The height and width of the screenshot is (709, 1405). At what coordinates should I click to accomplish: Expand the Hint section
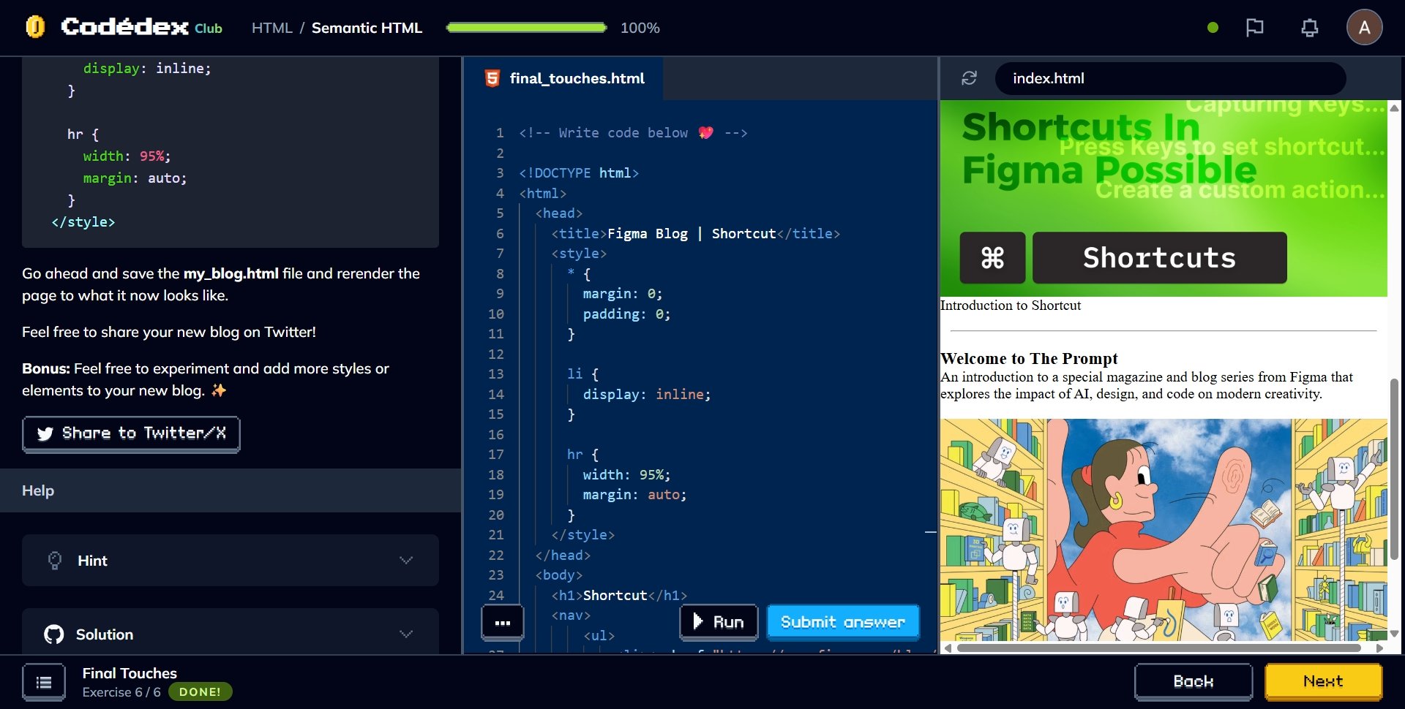[x=231, y=561]
